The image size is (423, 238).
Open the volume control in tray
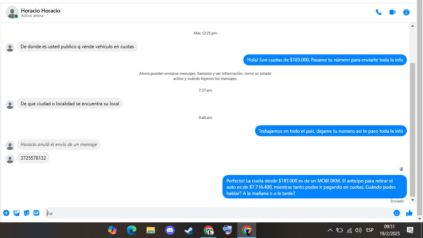pyautogui.click(x=358, y=230)
